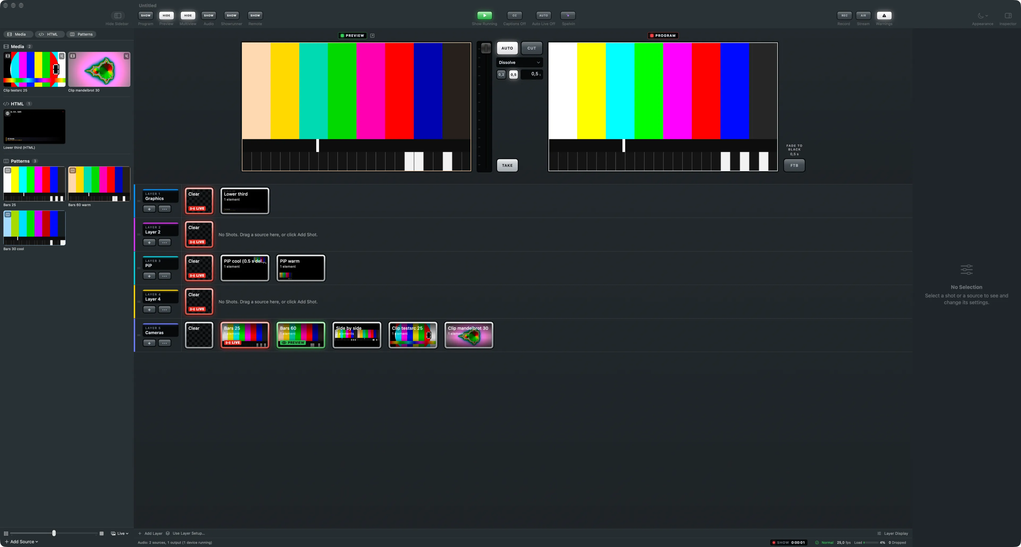Click the TAKE button

tap(507, 165)
